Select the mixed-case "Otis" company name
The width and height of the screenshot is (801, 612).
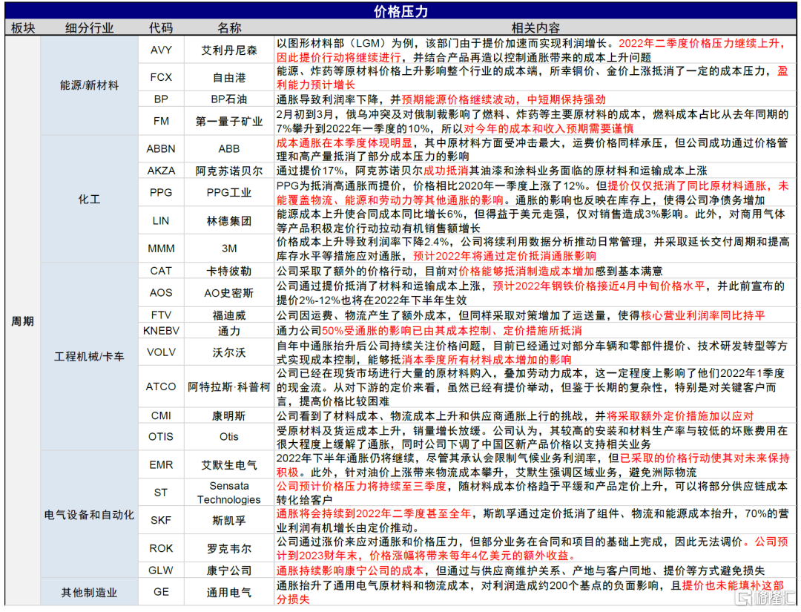(229, 437)
